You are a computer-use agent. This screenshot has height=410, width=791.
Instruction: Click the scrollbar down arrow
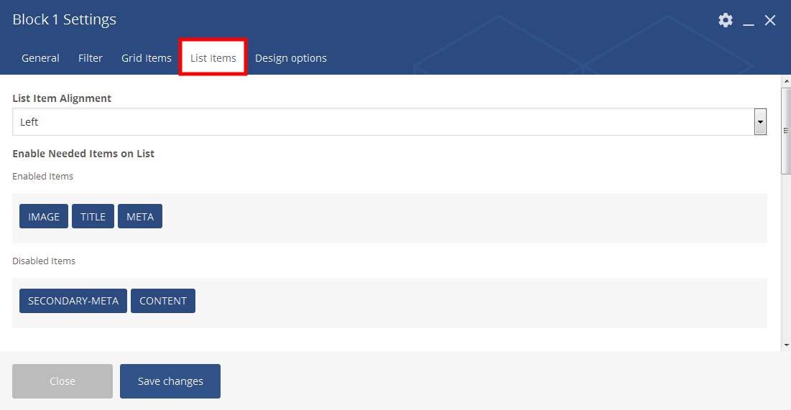pos(785,345)
